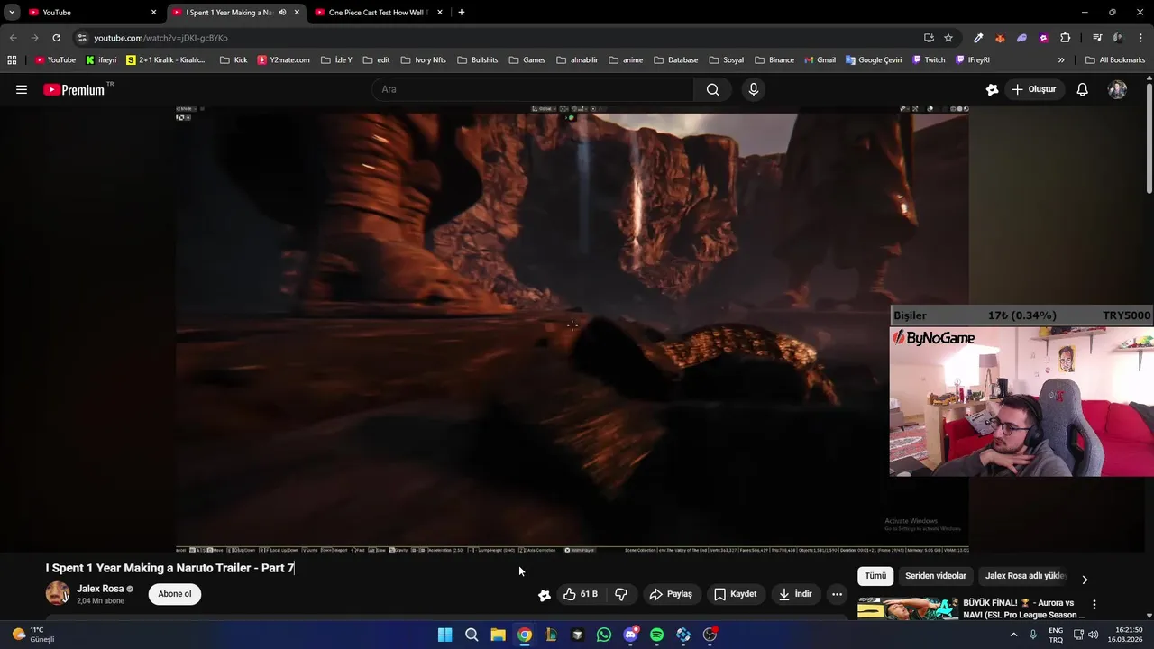This screenshot has width=1154, height=649.
Task: Open the YouTube hamburger guide menu
Action: (x=22, y=89)
